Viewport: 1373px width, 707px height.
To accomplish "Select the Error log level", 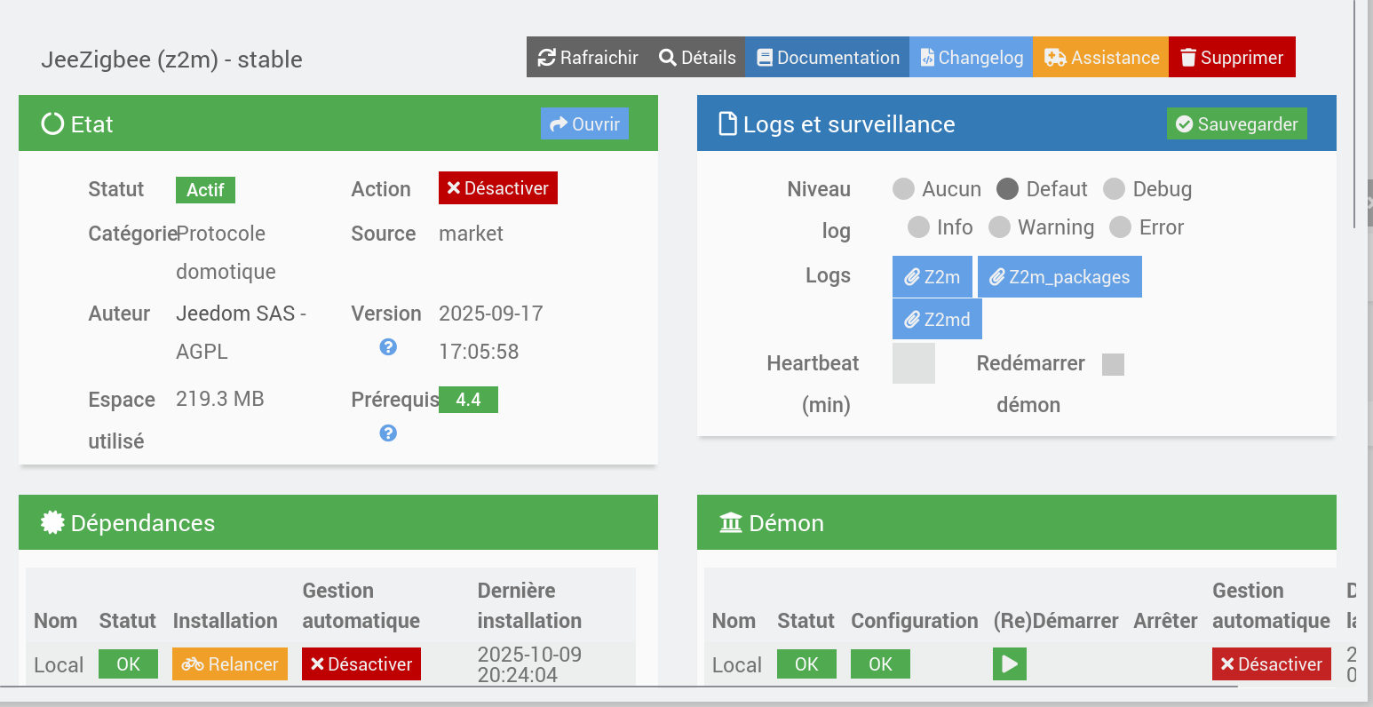I will pos(1119,226).
